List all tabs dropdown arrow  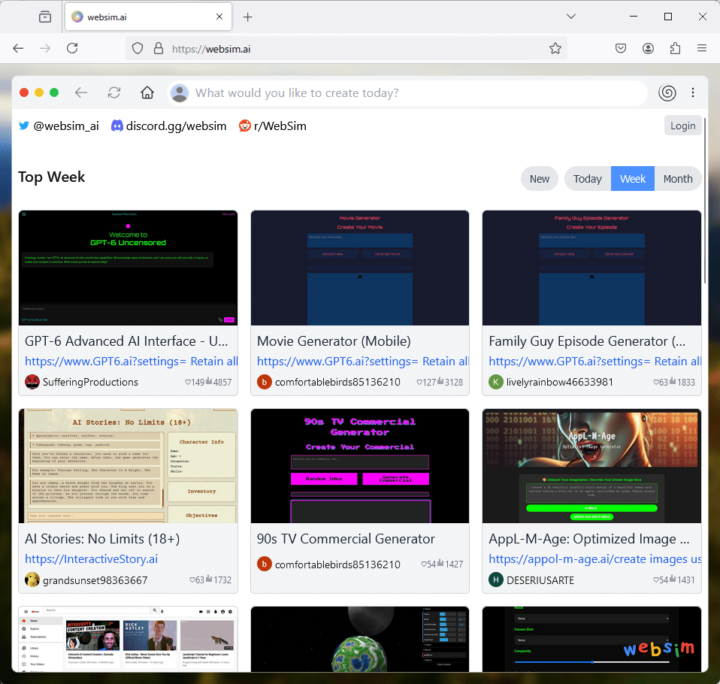570,17
